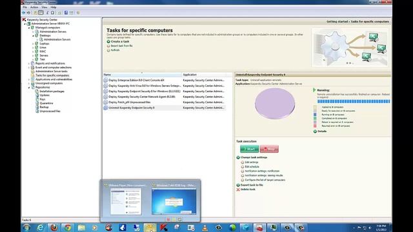Image resolution: width=413 pixels, height=232 pixels.
Task: Click the dark blue Running legend swatch
Action: point(315,115)
